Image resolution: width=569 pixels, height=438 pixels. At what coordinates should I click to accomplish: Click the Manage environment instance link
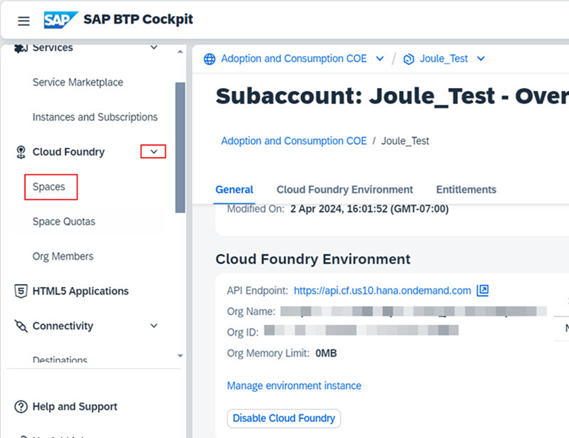click(294, 385)
